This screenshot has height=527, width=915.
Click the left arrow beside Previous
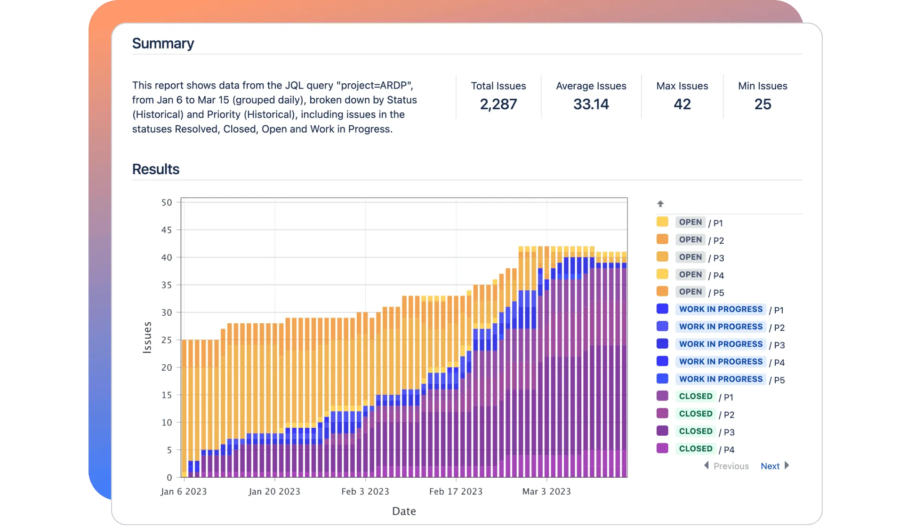click(706, 465)
